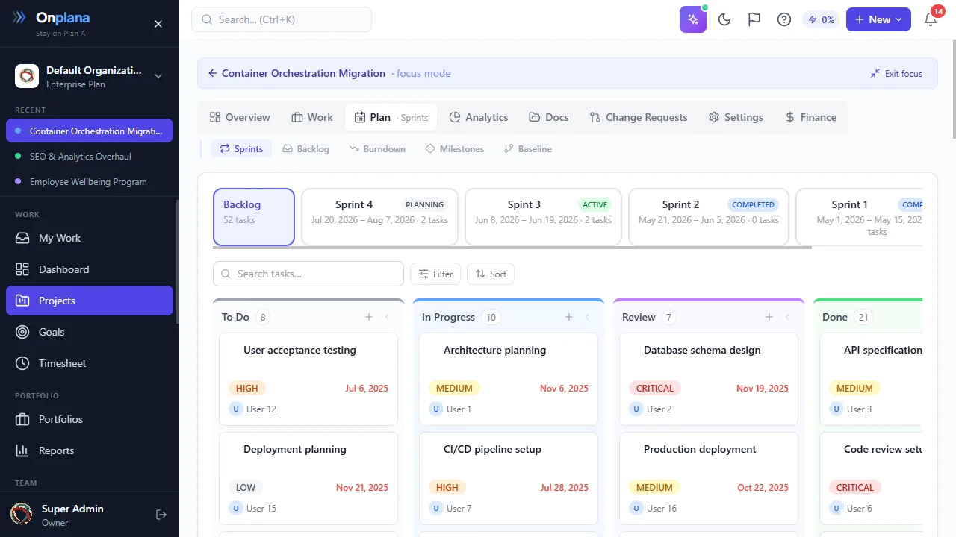
Task: Open the Filter button
Action: click(435, 274)
